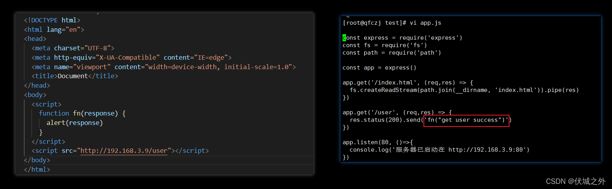Click the 'fs.createReadStream(path.join' line
Screen dimensions: 612x189
click(464, 90)
